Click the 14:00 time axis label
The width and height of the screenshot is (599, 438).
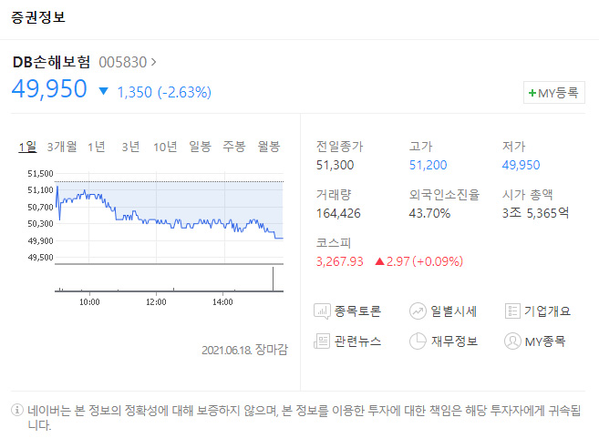click(222, 302)
